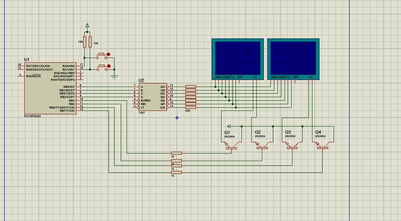Select the 330 resistor on the QB output
The image size is (401, 221).
[x=191, y=90]
